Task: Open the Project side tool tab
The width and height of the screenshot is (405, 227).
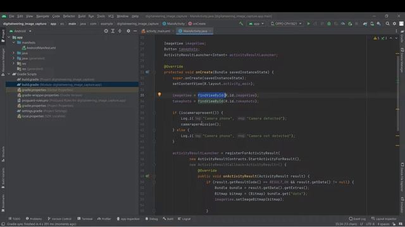Action: pyautogui.click(x=3, y=36)
